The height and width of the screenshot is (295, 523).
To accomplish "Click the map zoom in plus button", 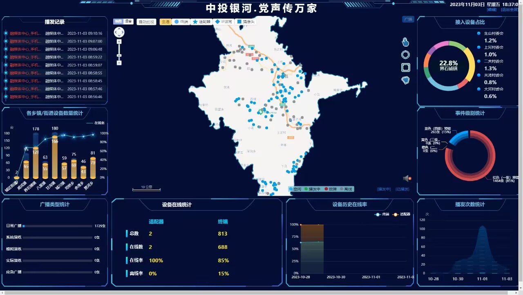I will pos(119,42).
